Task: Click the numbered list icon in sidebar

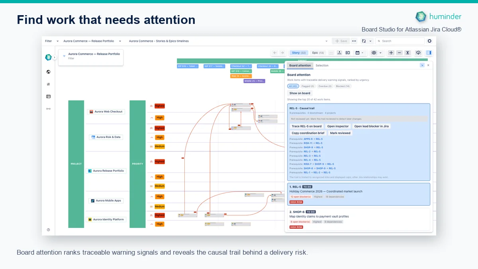Action: [x=48, y=84]
